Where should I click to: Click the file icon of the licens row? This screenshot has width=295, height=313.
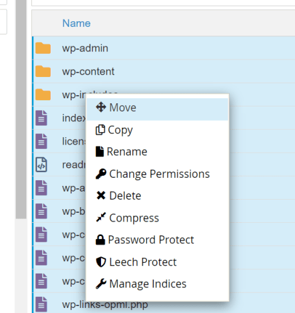[41, 141]
